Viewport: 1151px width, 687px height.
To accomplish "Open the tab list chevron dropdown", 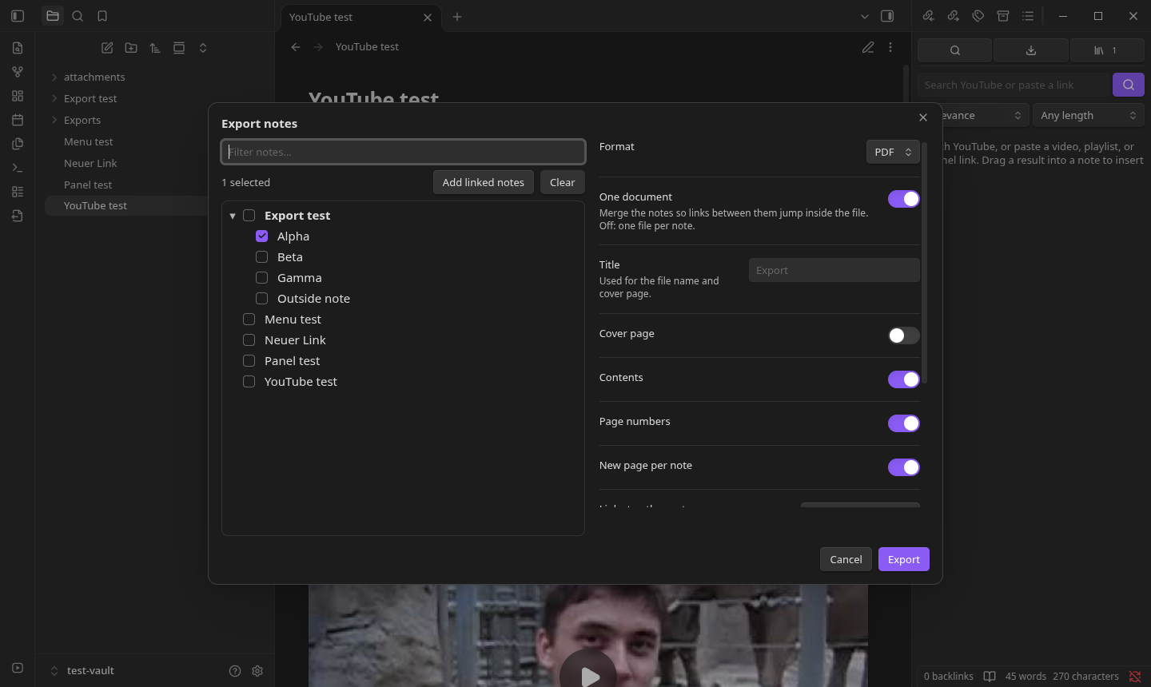I will pos(864,16).
